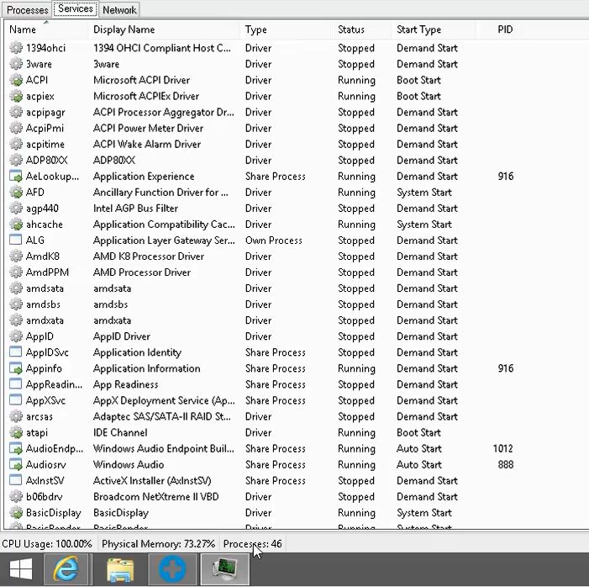Switch to the Processes tab

click(27, 10)
